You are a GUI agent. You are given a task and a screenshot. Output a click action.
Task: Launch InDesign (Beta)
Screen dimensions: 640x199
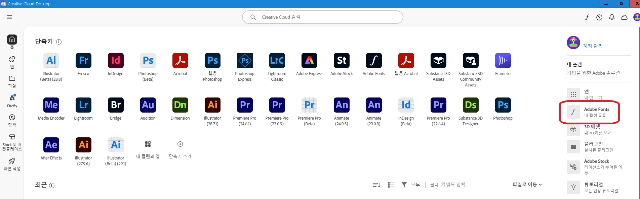[406, 105]
